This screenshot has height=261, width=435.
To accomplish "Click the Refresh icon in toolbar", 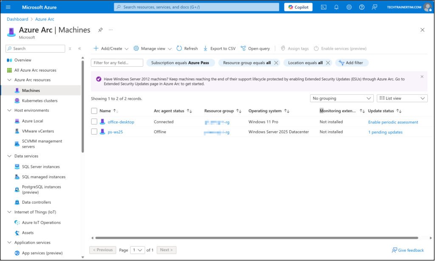I will [179, 48].
